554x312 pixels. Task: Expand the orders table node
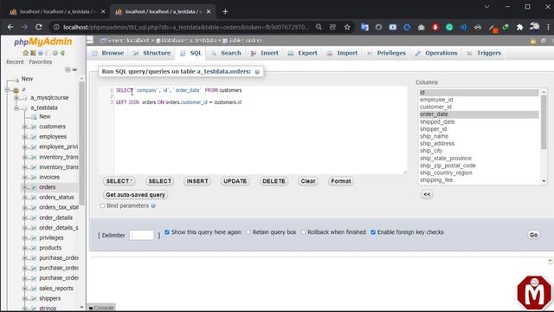(25, 187)
